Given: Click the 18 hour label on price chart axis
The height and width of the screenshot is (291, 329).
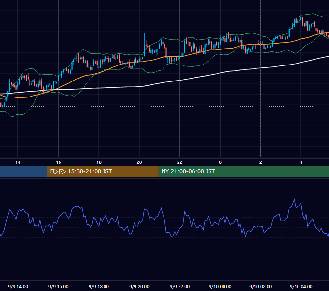Looking at the screenshot, I should coord(99,162).
